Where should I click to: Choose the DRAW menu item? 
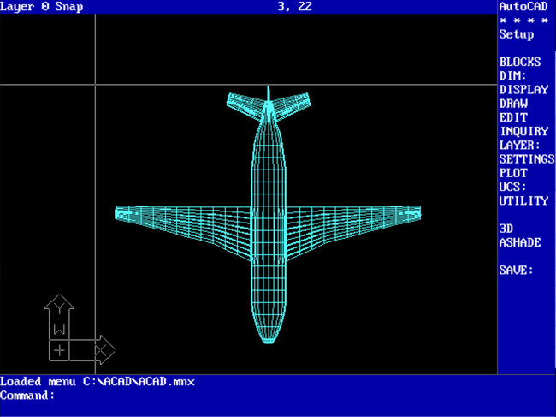click(513, 104)
